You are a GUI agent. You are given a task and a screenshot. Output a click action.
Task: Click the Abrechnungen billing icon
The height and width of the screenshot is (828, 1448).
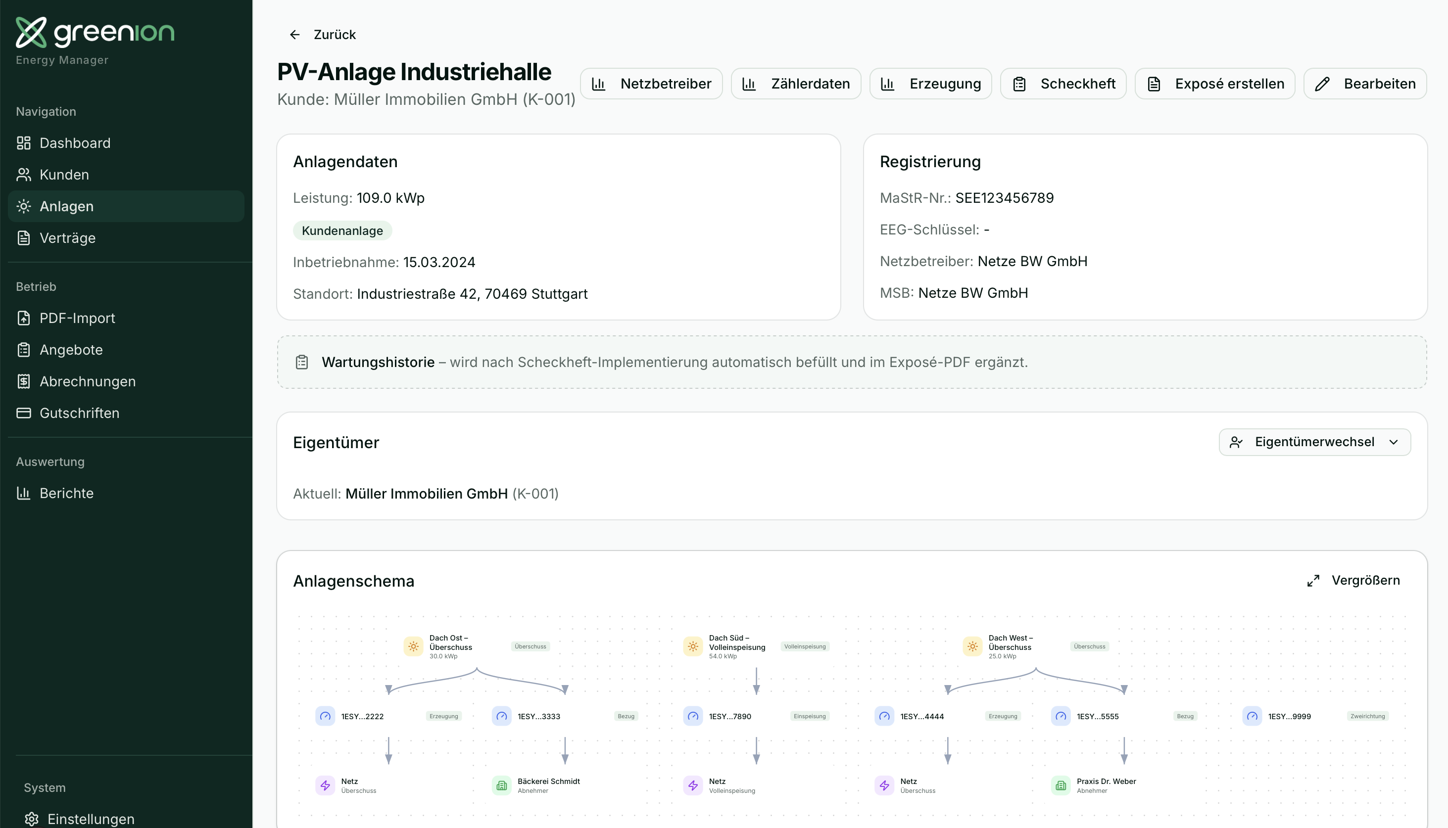[23, 381]
